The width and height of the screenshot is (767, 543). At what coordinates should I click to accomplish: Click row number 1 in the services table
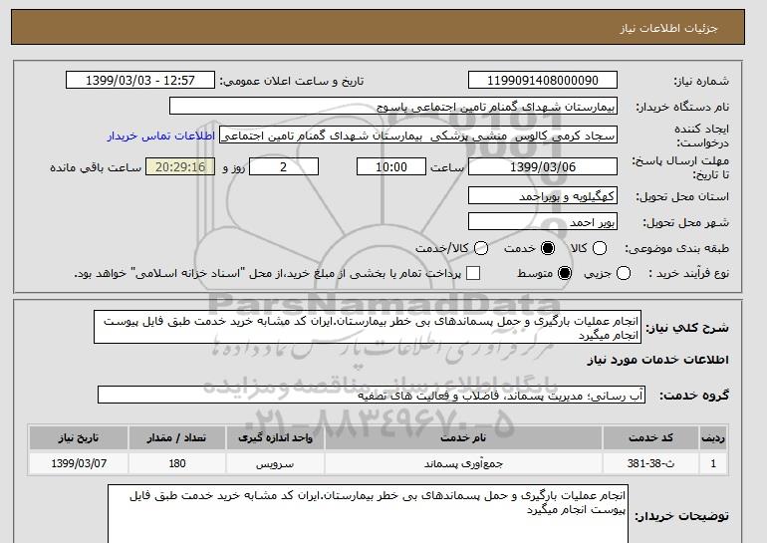(x=713, y=463)
